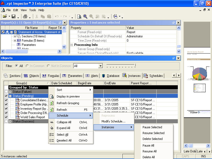Click the Objects filter slider thumb

coord(135,65)
